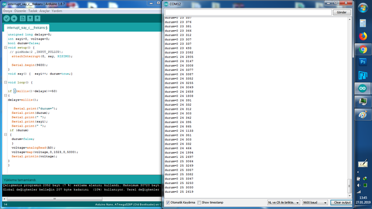Click the code line with attachInterrupt
The width and height of the screenshot is (372, 209).
click(42, 56)
